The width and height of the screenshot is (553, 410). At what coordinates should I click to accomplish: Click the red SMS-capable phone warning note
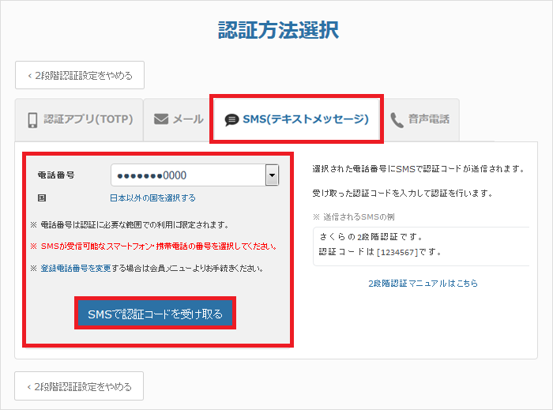coord(157,246)
